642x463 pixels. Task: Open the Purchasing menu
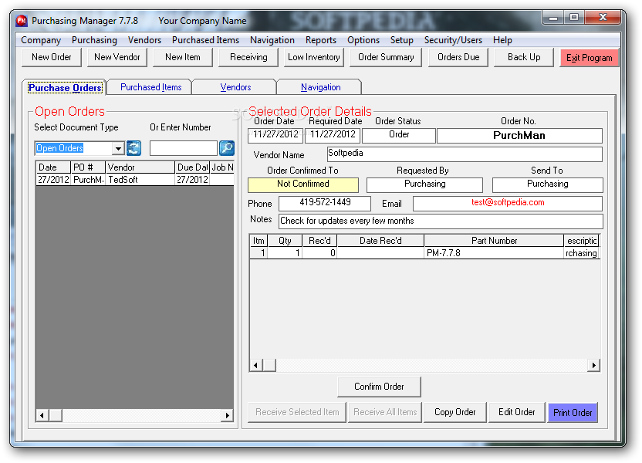(94, 40)
